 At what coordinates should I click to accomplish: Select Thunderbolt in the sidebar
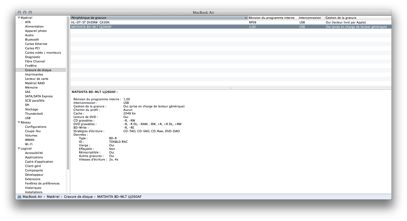34,114
